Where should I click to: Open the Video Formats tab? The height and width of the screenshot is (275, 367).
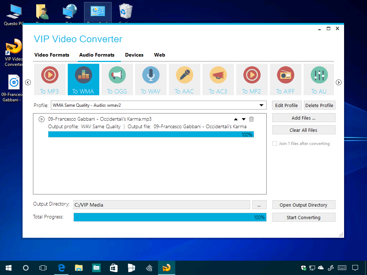pos(52,55)
